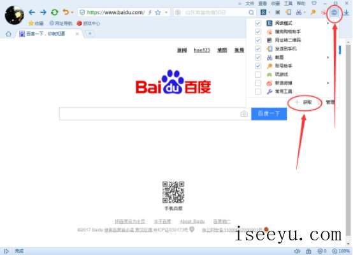Uncheck the 搜狗购物助手 checkbox
353x255 pixels.
pos(258,32)
